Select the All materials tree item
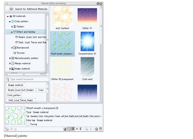Image resolution: width=193 pixels, height=139 pixels. [19, 16]
